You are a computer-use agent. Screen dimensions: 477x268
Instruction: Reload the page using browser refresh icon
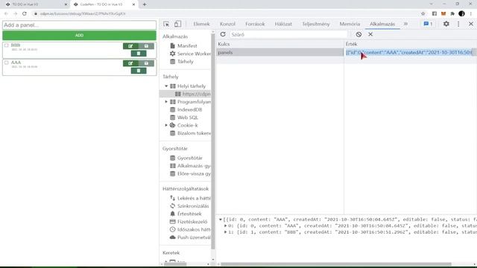click(x=25, y=13)
